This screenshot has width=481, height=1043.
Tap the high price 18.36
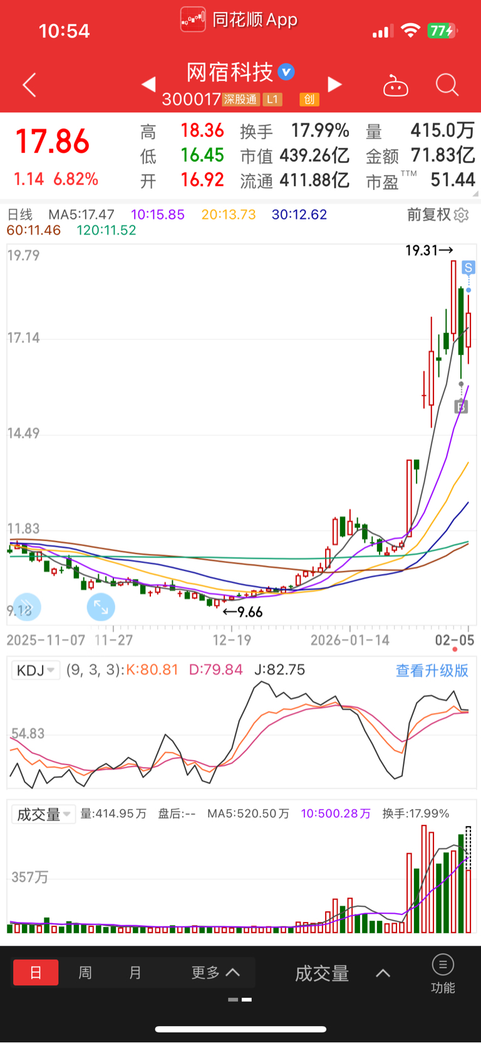click(x=202, y=130)
